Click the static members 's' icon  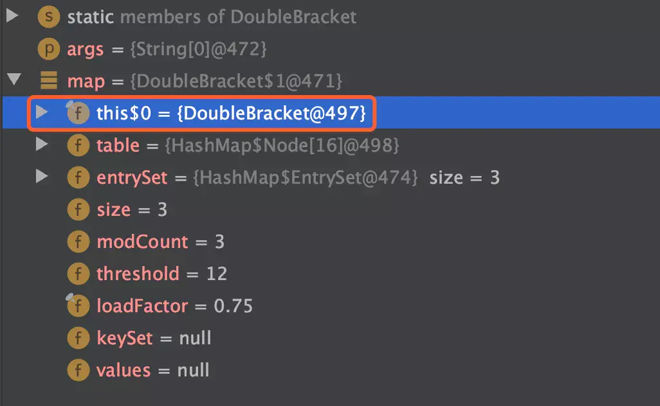49,17
